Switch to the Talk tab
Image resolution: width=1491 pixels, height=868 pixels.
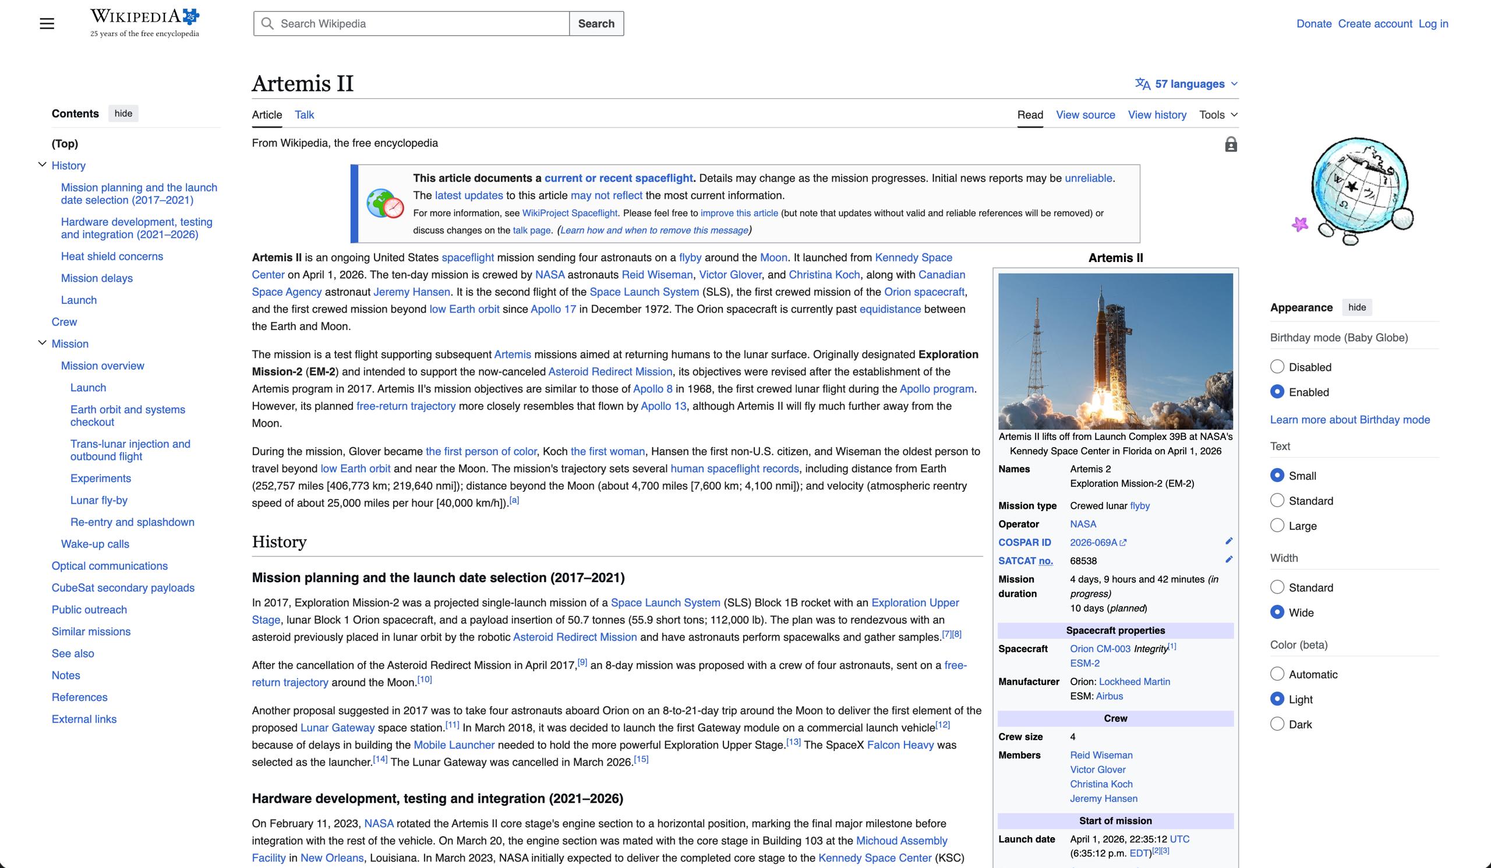[304, 115]
